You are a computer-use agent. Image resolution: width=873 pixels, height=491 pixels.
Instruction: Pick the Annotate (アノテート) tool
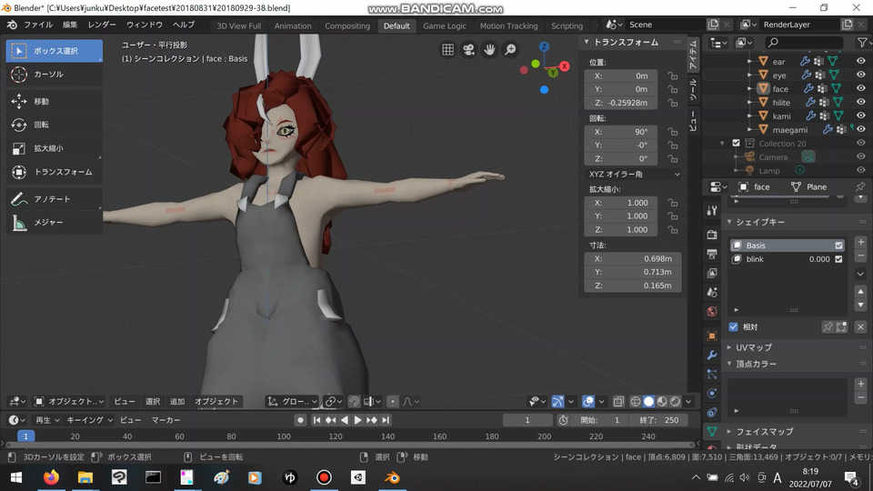point(52,199)
